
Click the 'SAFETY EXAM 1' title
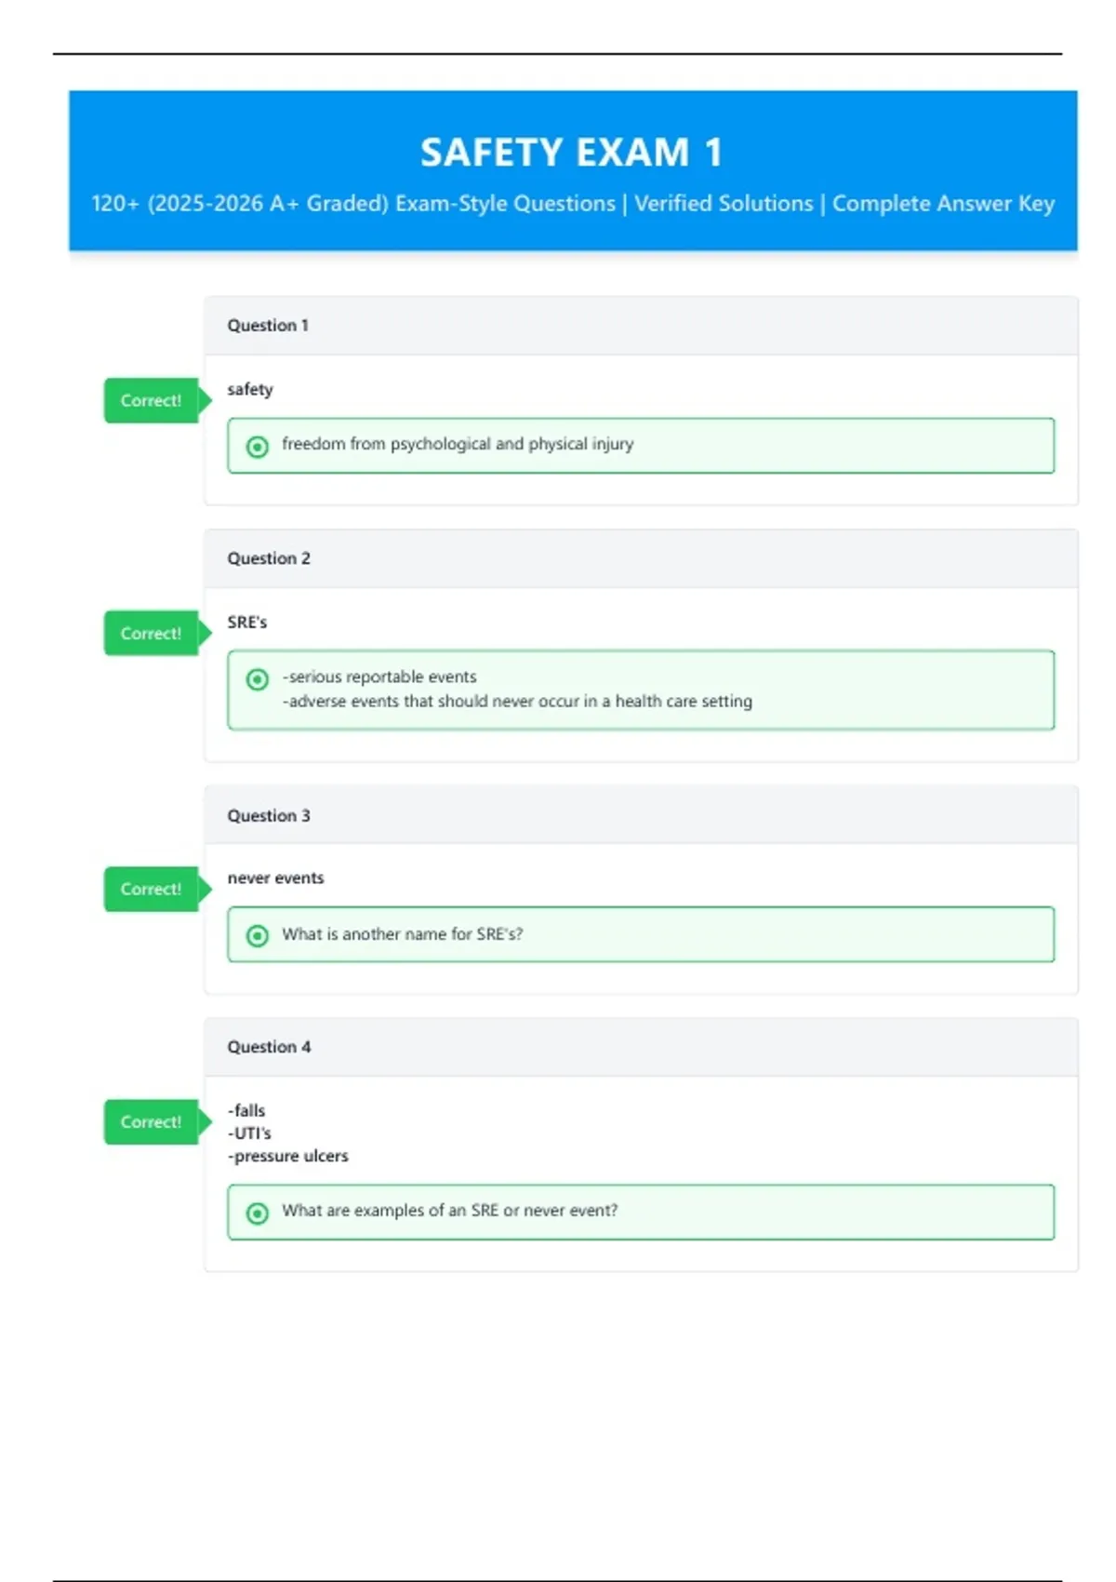tap(571, 153)
